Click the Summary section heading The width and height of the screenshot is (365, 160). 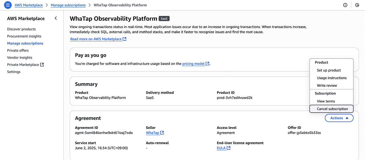[86, 84]
